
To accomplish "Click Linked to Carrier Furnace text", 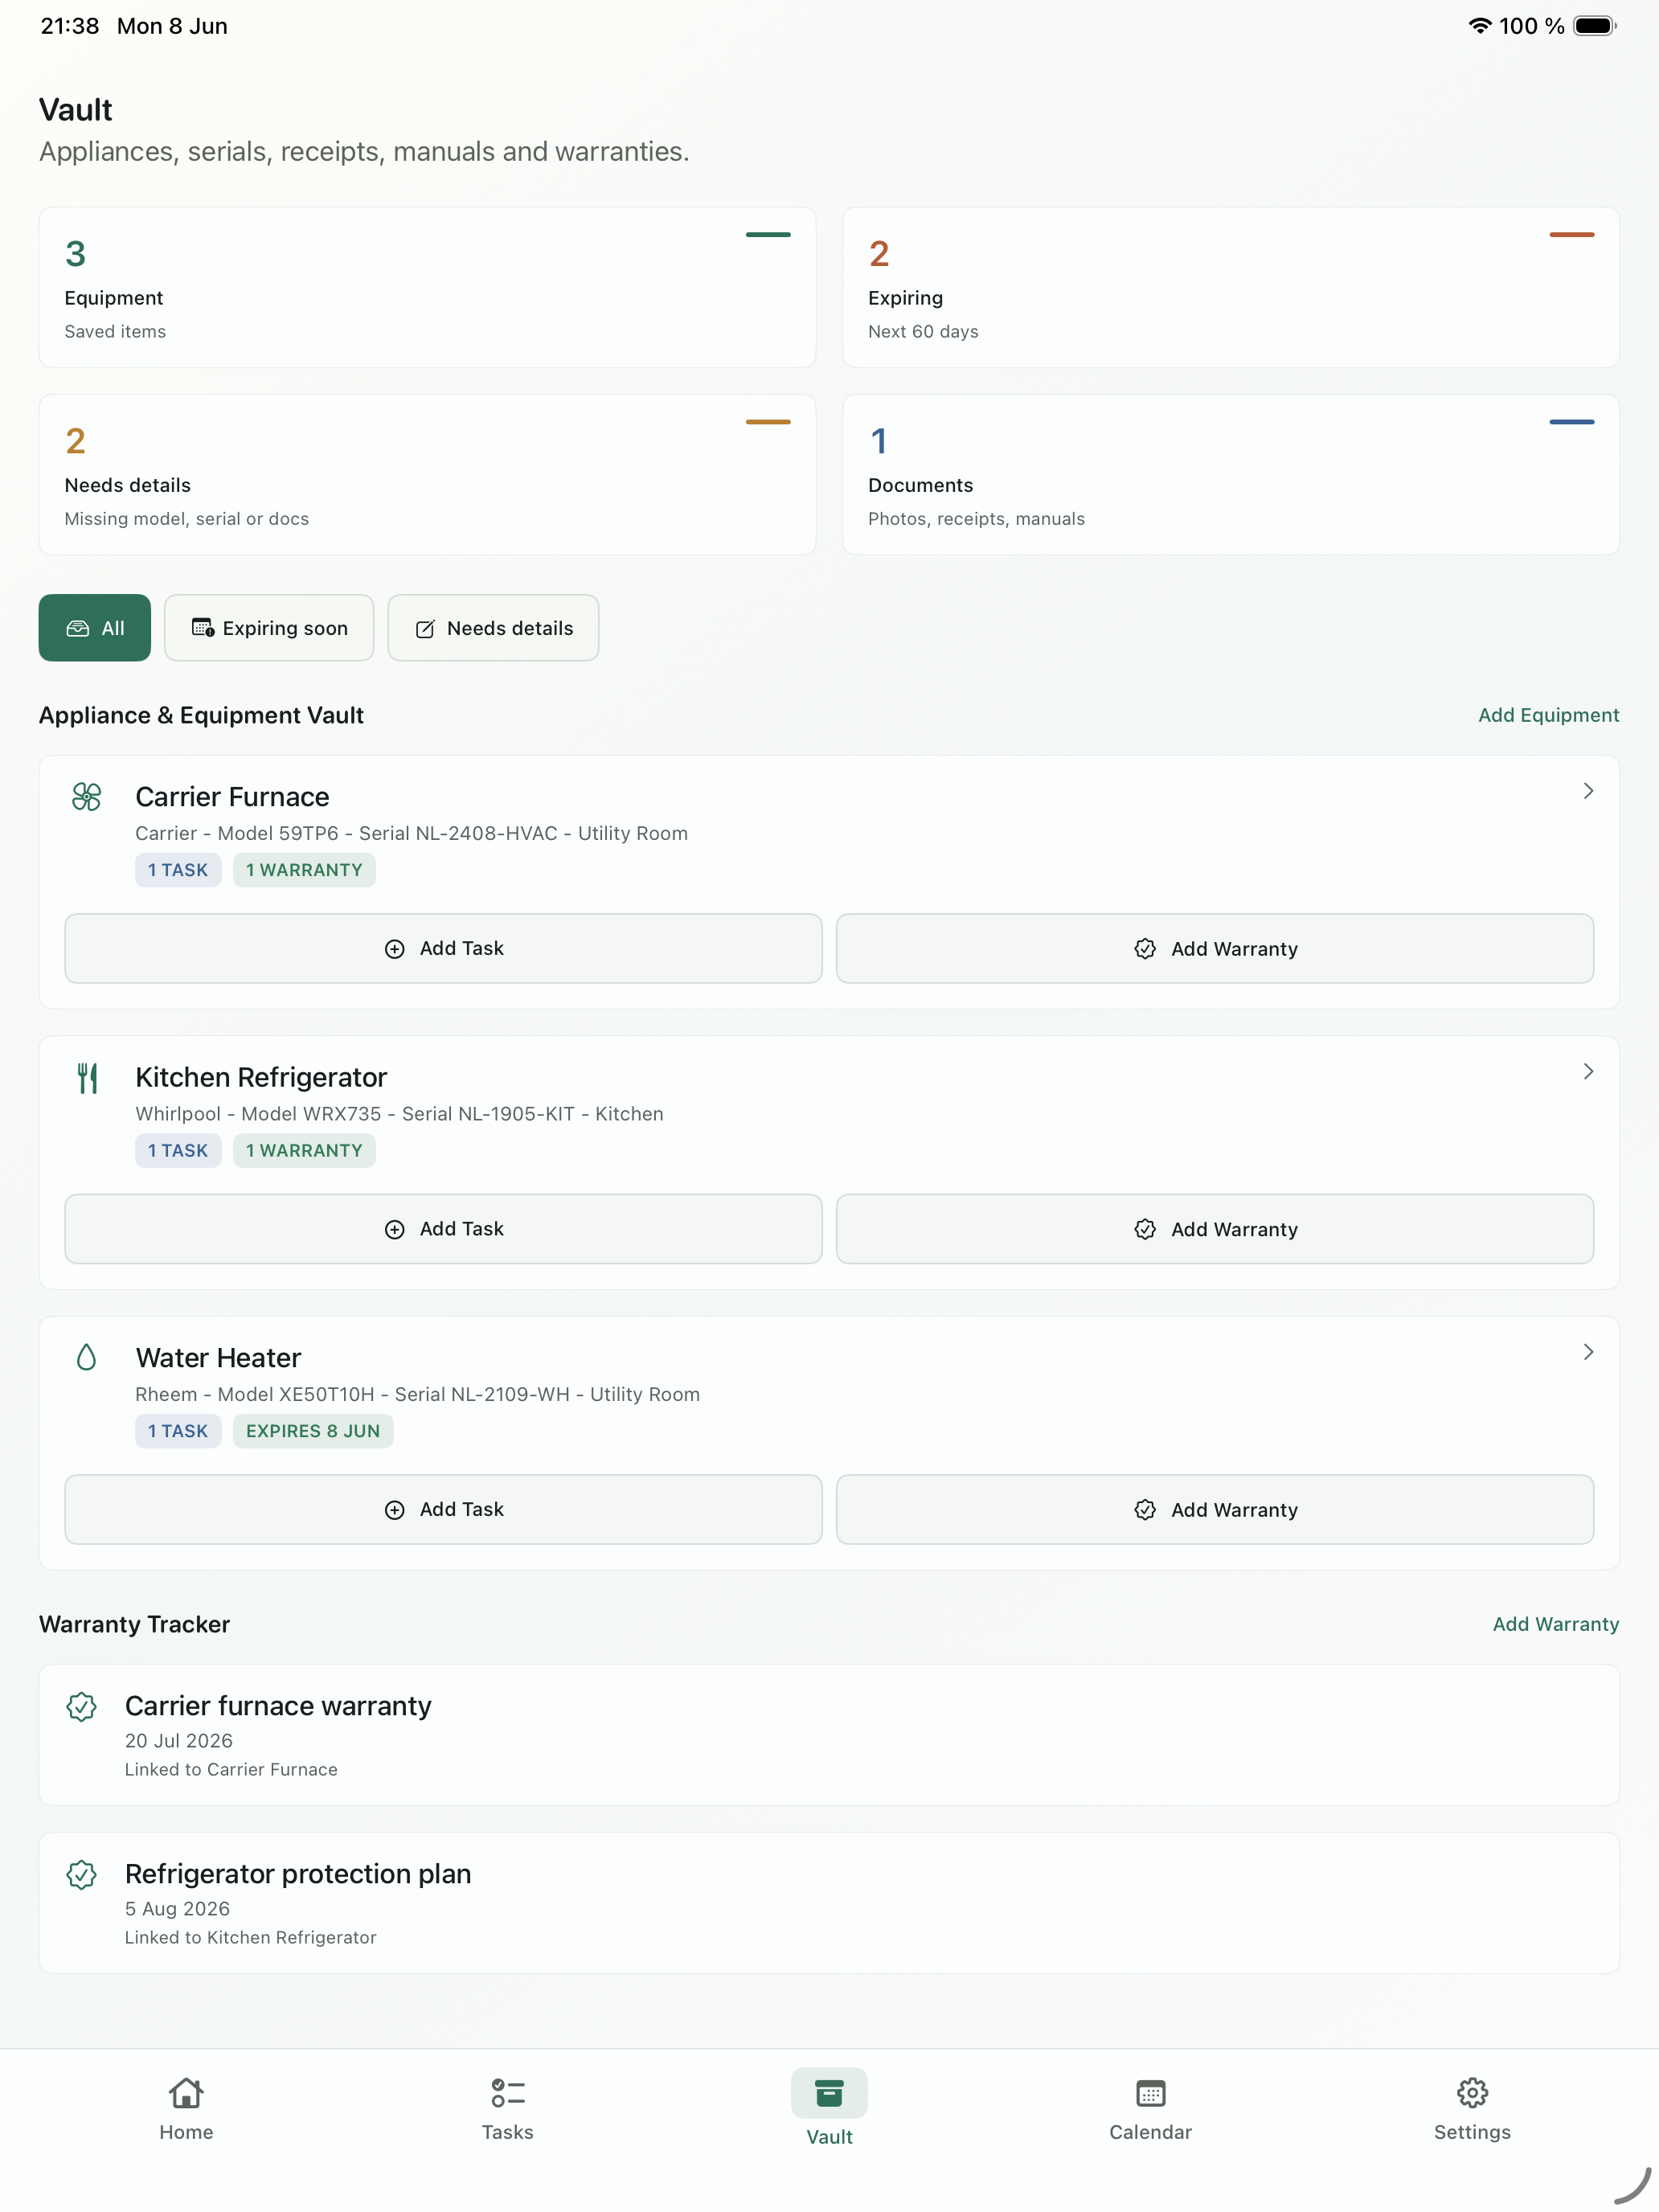I will (231, 1769).
